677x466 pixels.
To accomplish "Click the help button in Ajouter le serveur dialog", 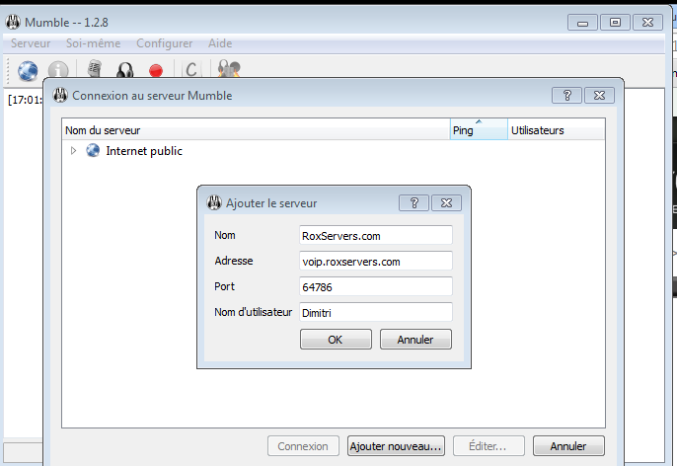I will (414, 202).
